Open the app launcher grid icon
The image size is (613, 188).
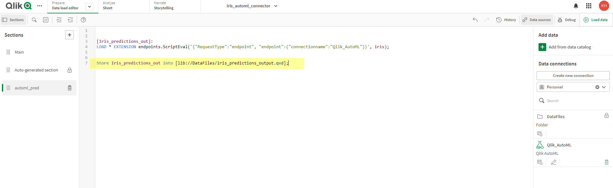pos(589,6)
